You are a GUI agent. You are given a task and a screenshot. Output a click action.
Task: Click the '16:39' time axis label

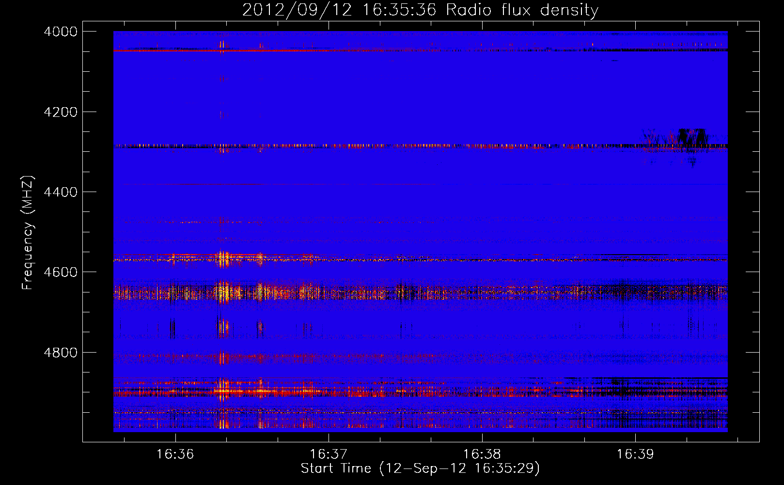[x=635, y=454]
